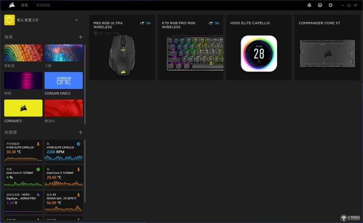Screen dimensions: 363x223
Task: Click the 传感器 section heading
Action: pos(10,132)
